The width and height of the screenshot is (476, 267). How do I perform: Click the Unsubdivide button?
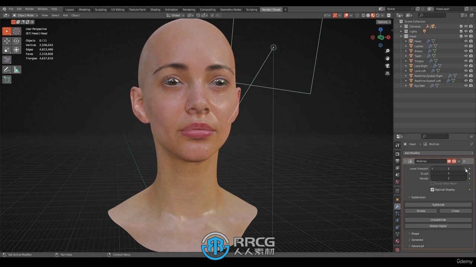(438, 220)
